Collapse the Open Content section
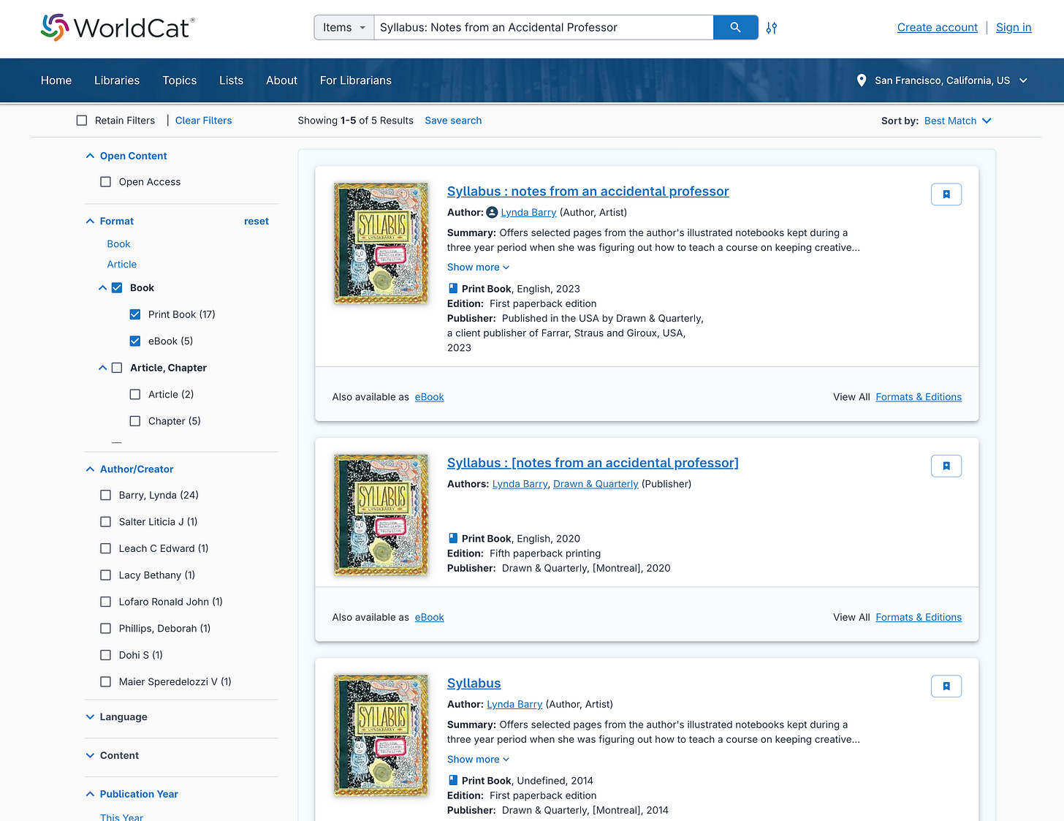The width and height of the screenshot is (1064, 821). (x=90, y=156)
